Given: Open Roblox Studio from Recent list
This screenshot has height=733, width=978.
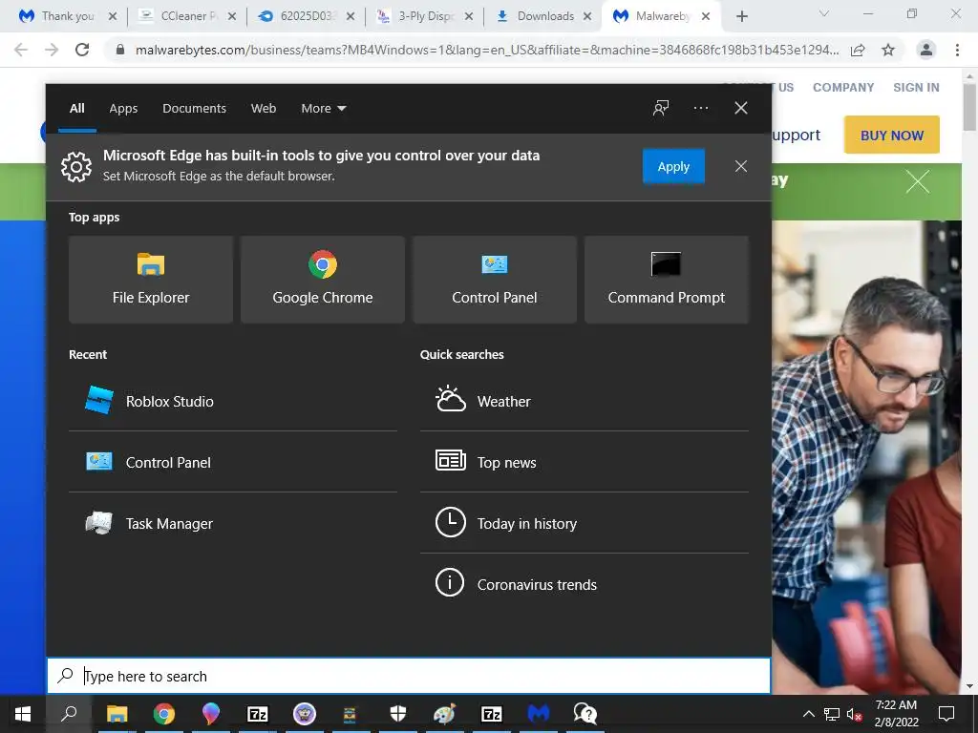Looking at the screenshot, I should (233, 401).
